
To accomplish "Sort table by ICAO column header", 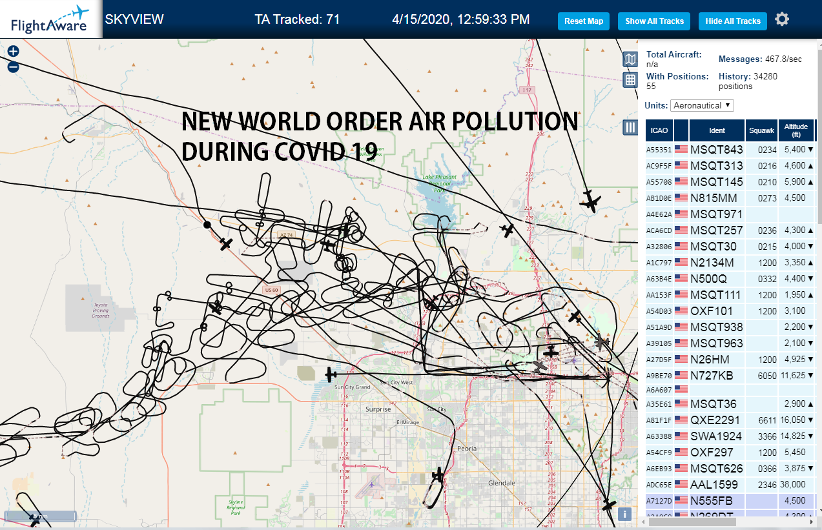I will point(659,130).
